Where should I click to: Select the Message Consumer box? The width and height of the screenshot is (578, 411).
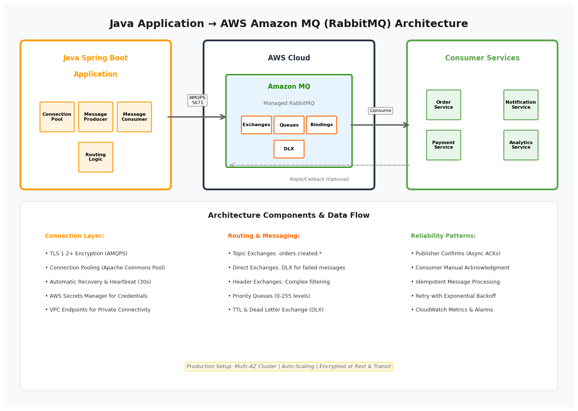tap(134, 117)
